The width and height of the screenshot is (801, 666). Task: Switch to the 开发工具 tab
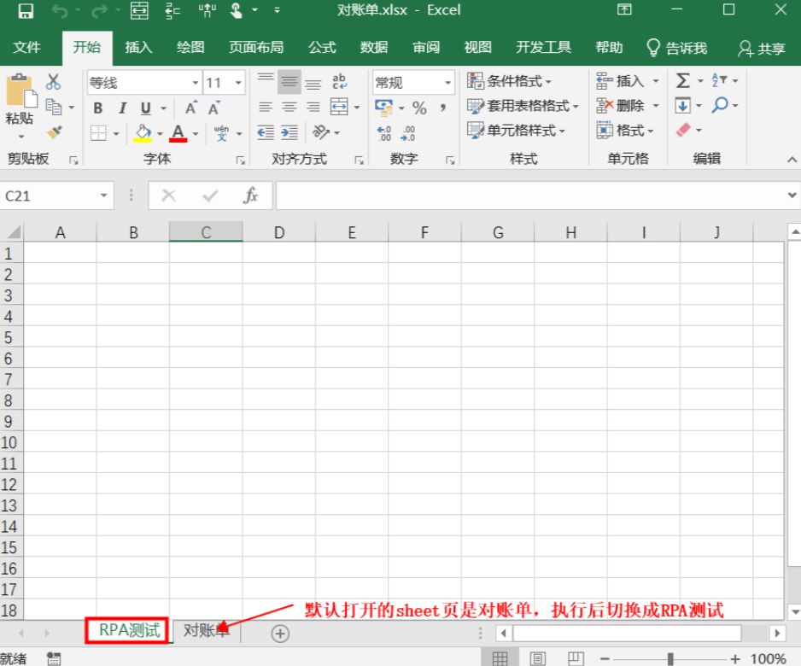pos(543,48)
